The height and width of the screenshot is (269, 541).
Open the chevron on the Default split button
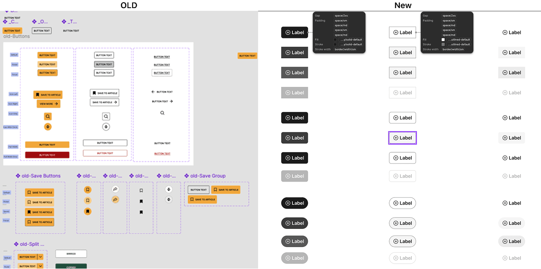(x=40, y=257)
